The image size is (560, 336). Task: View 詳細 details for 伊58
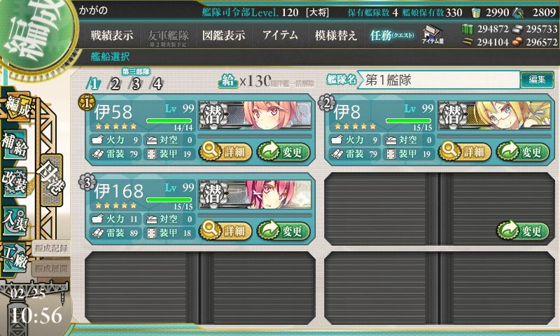click(225, 152)
